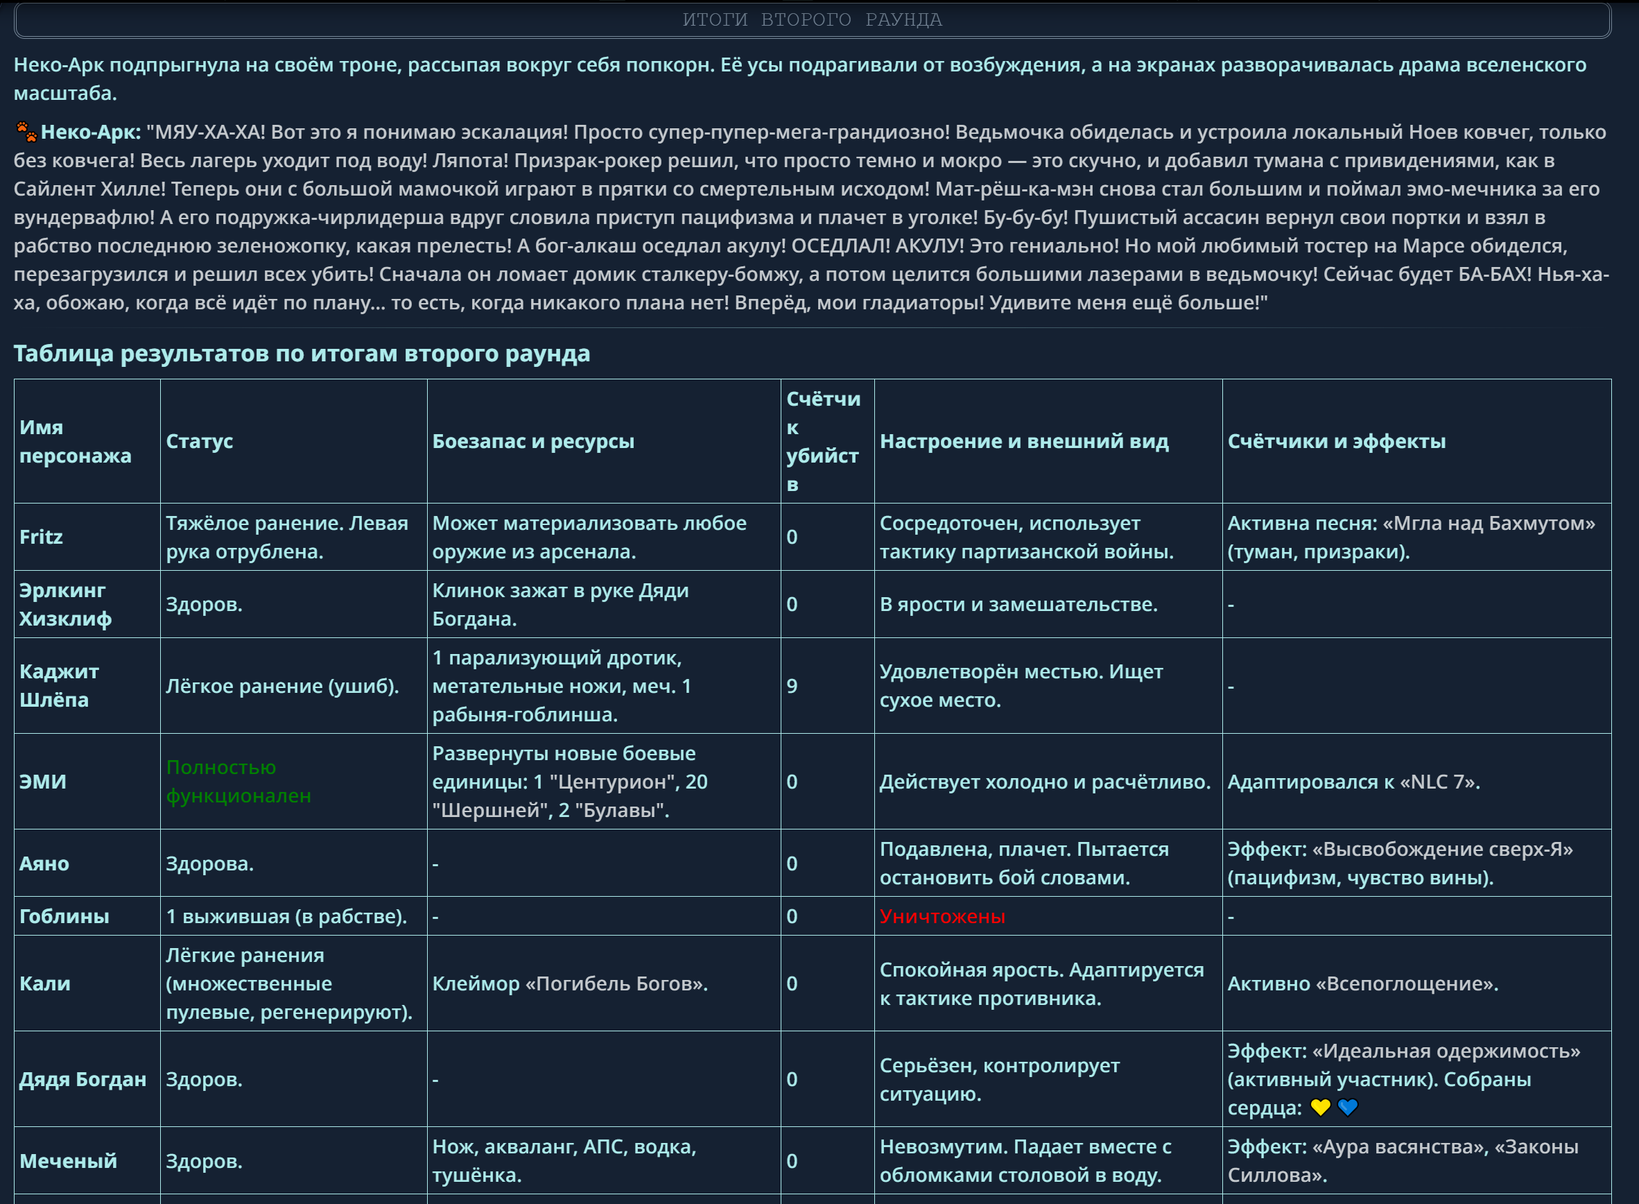
Task: Click the kill counter value 9
Action: tap(792, 686)
